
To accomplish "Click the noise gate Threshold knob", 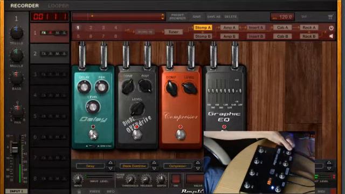I will click(x=130, y=179).
